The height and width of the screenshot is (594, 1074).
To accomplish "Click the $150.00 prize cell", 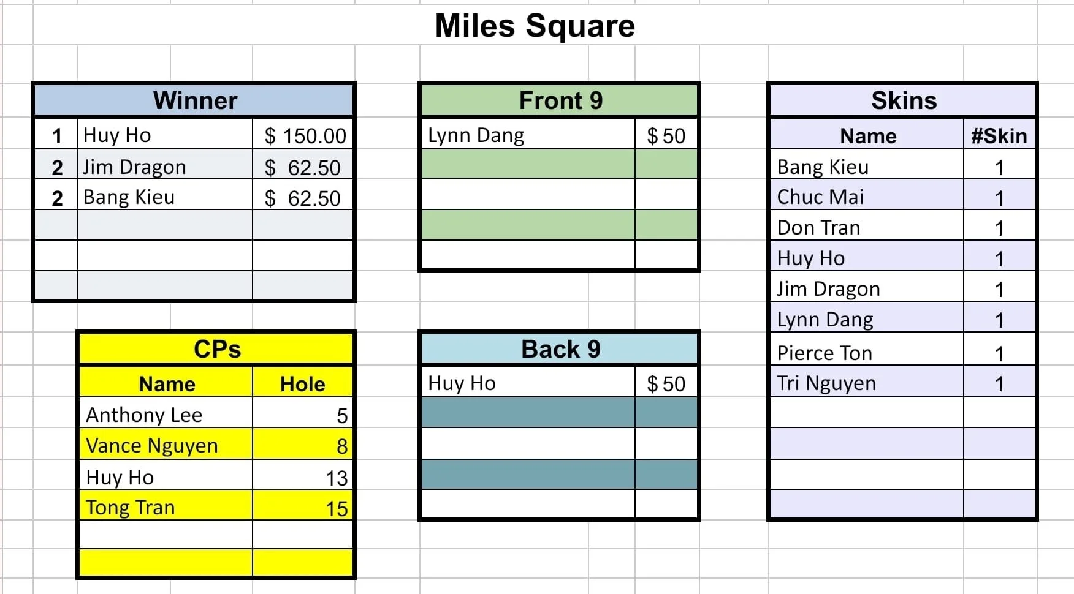I will coord(303,134).
